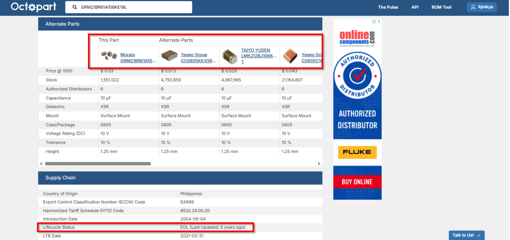The height and width of the screenshot is (240, 510).
Task: Click the Yageo CC0805 capacitor thumbnail
Action: tap(169, 56)
